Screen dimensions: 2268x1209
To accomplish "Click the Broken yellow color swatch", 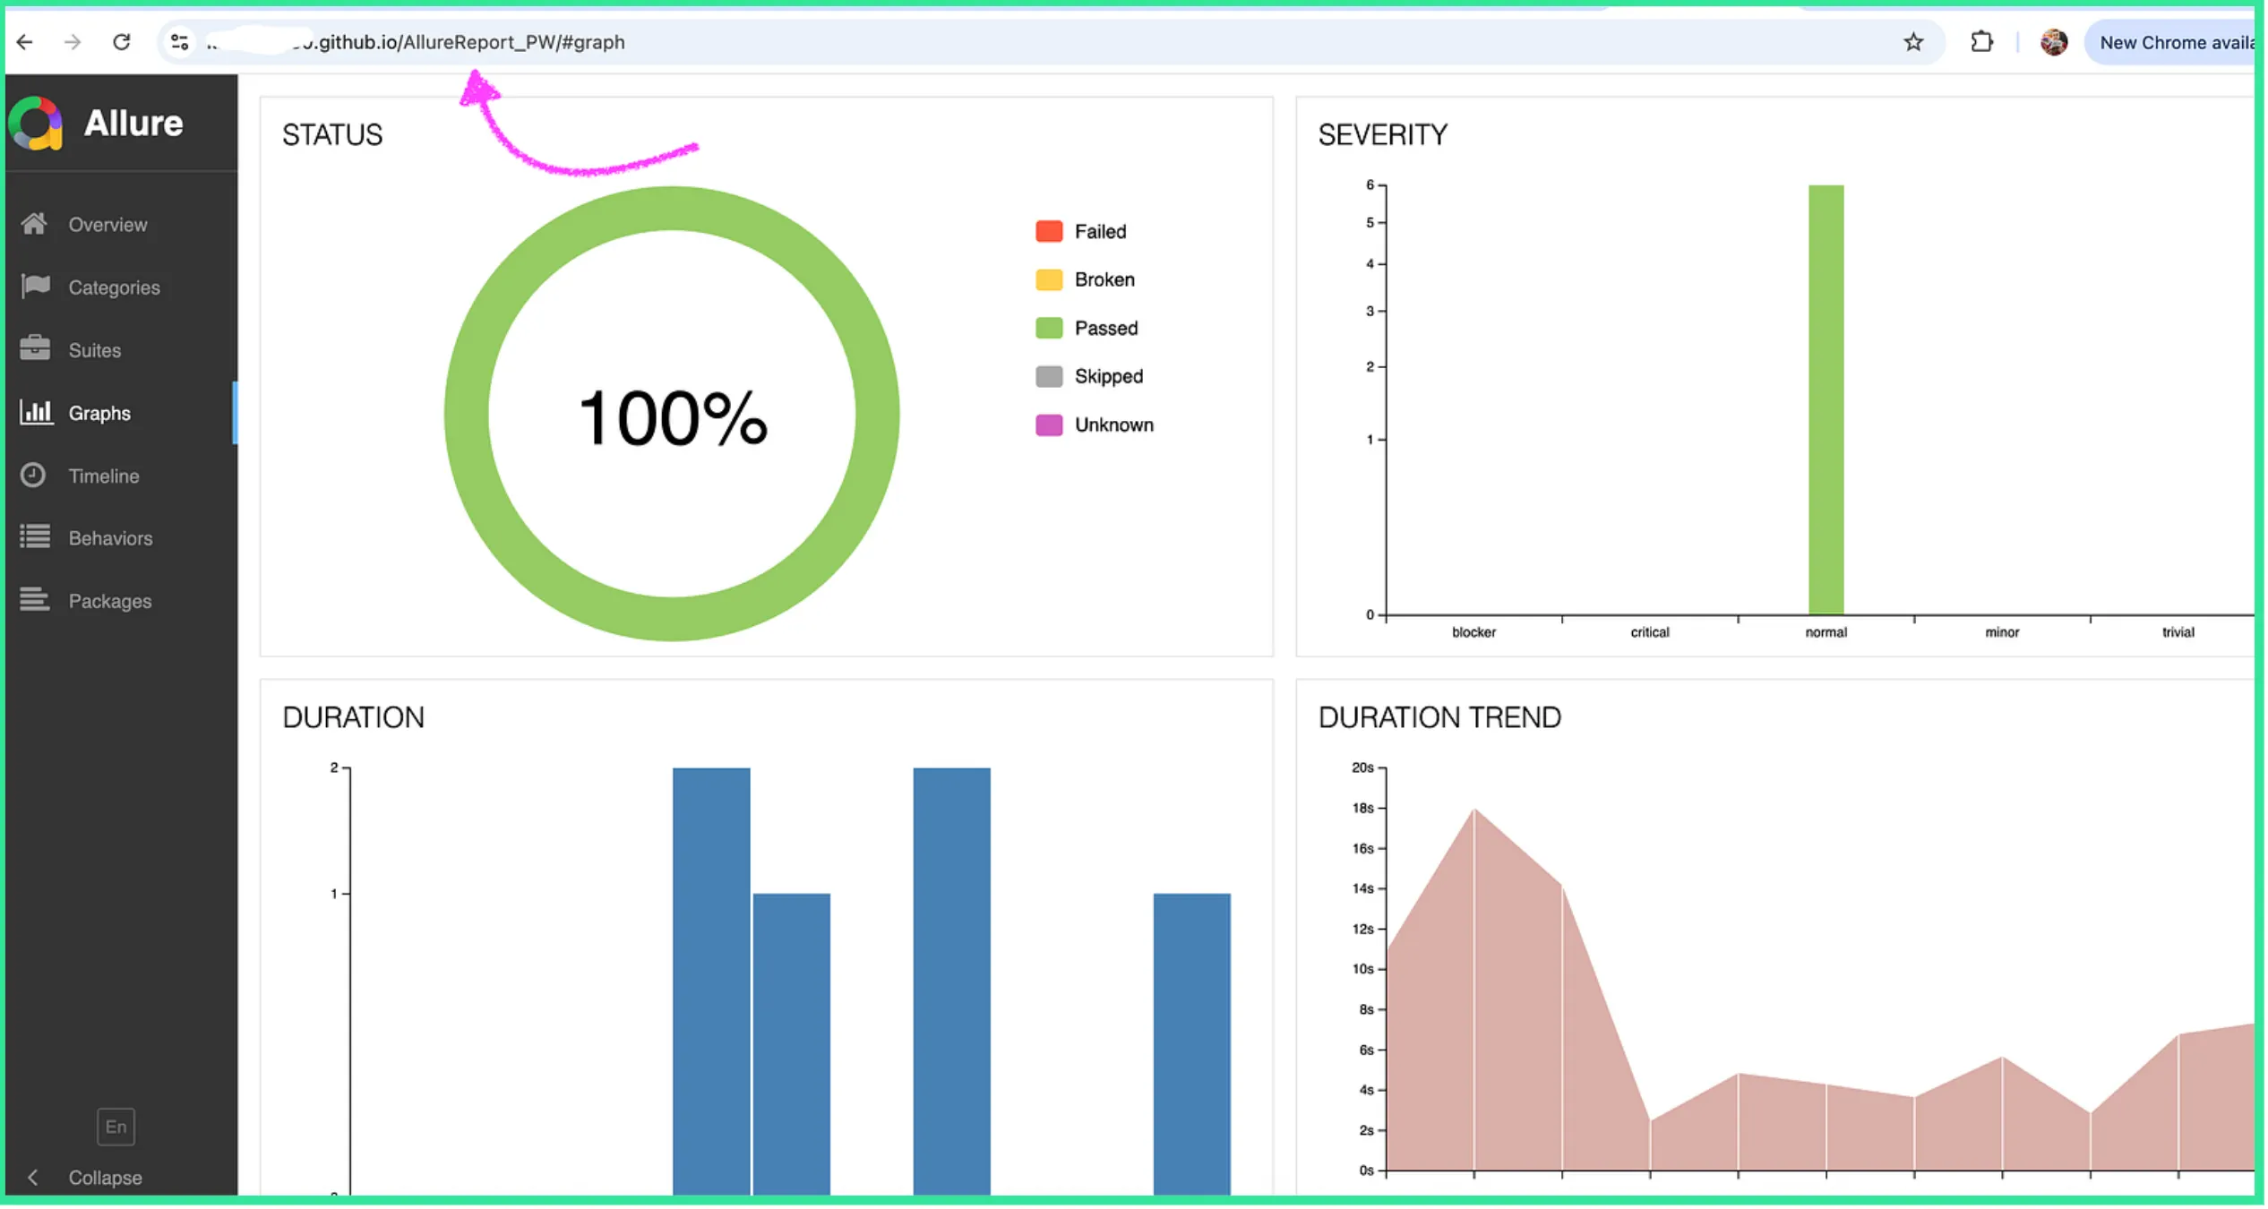I will click(x=1048, y=280).
